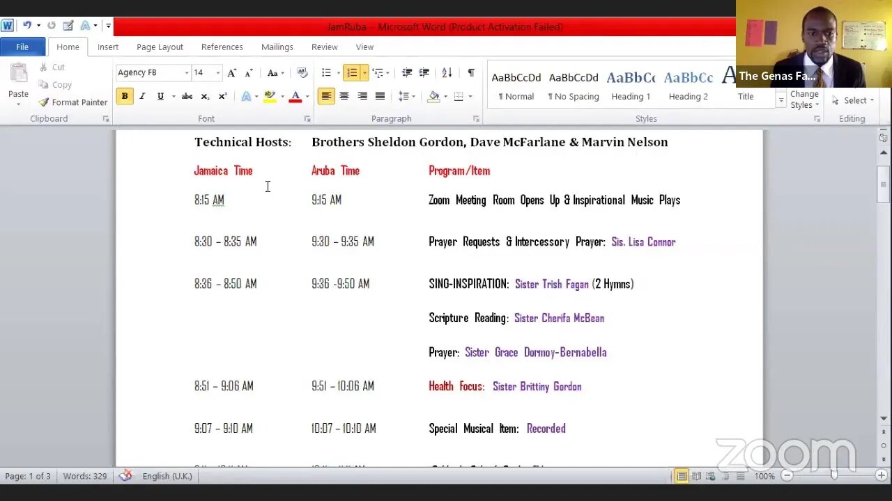Toggle Bold formatting off

125,96
